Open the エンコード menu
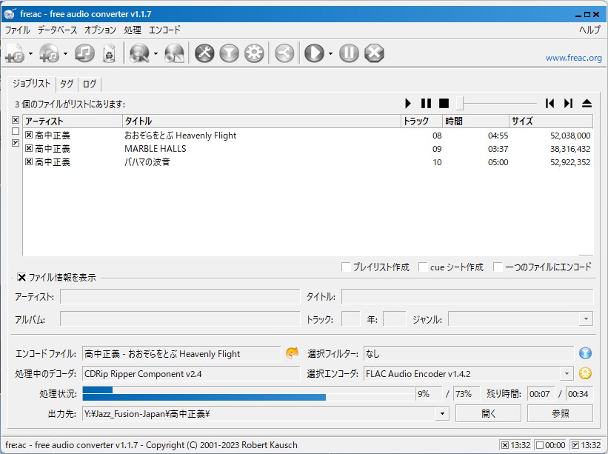The width and height of the screenshot is (608, 454). coord(164,30)
